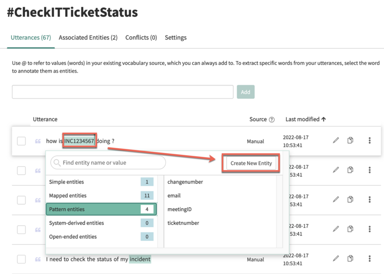Click the copy icon on second utterance row

(x=350, y=170)
